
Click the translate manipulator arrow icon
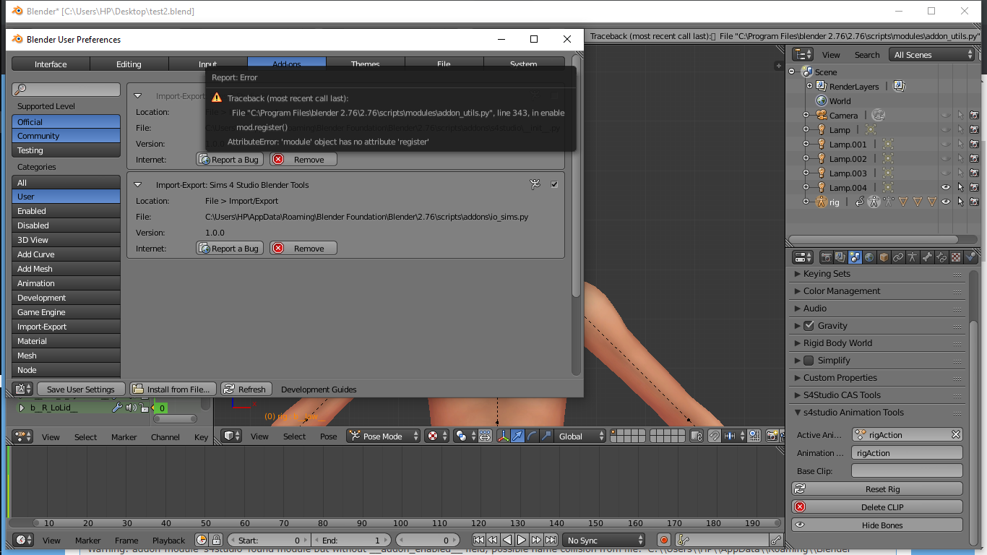tap(518, 436)
